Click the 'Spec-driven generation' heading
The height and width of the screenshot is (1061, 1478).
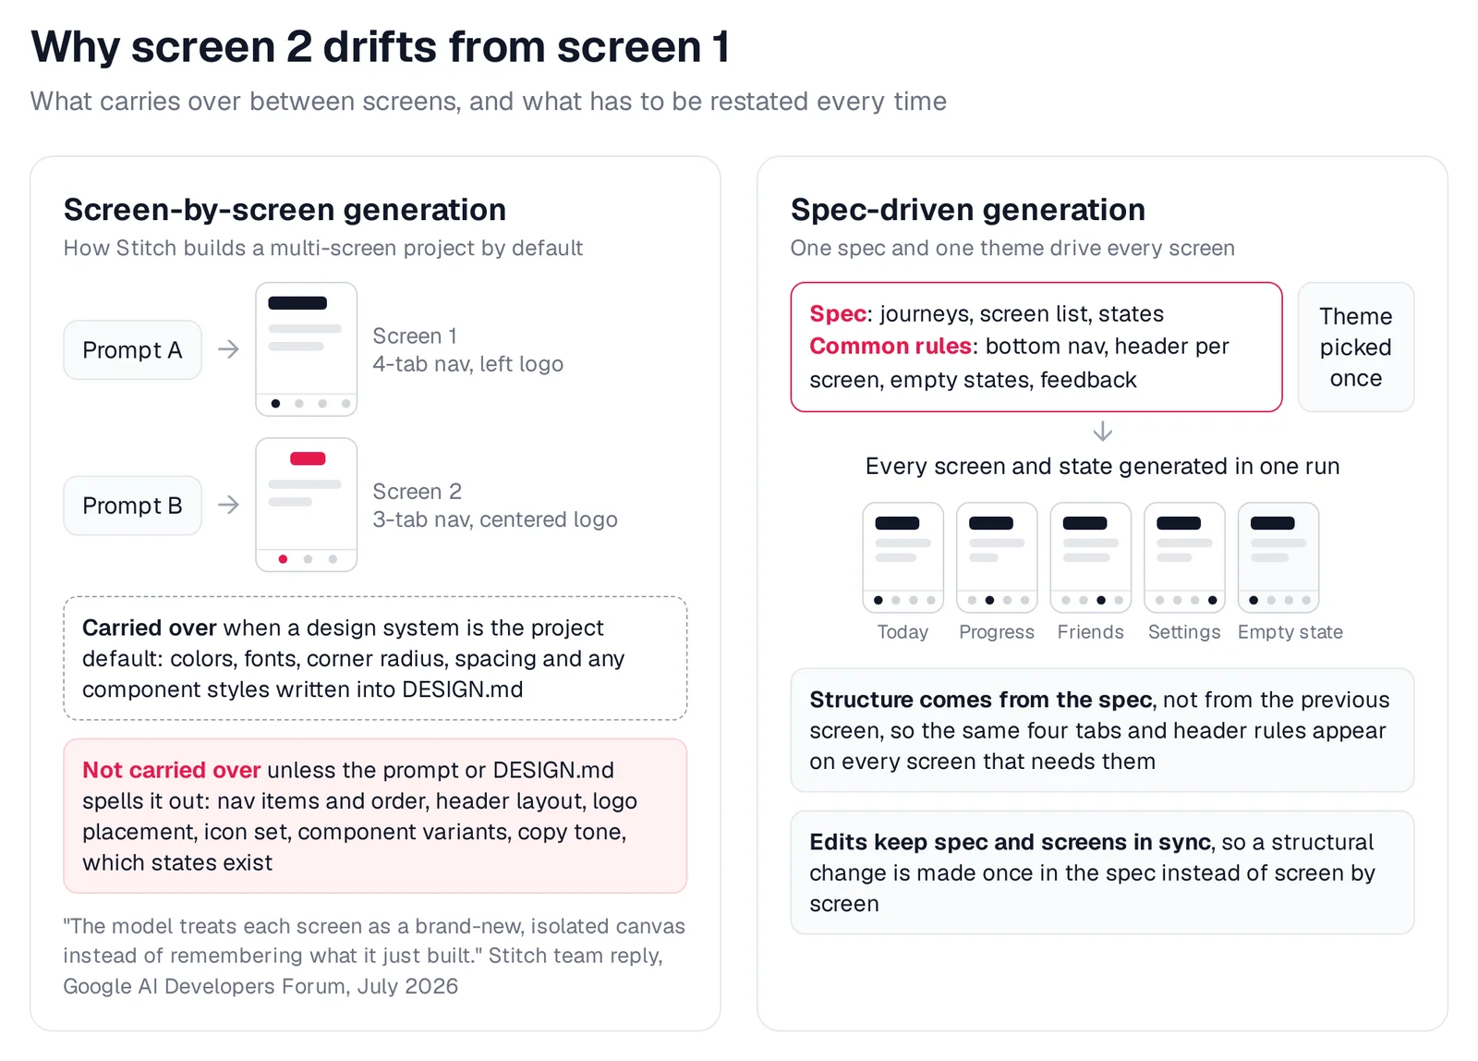pos(968,210)
